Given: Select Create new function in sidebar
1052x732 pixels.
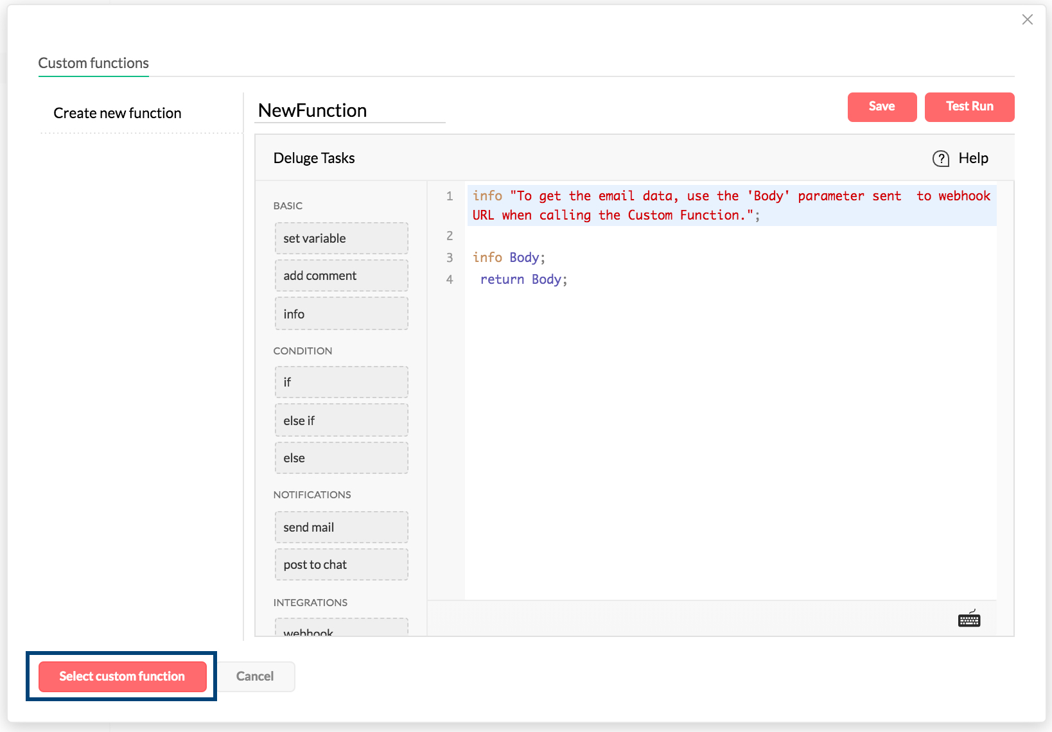Looking at the screenshot, I should coord(118,113).
